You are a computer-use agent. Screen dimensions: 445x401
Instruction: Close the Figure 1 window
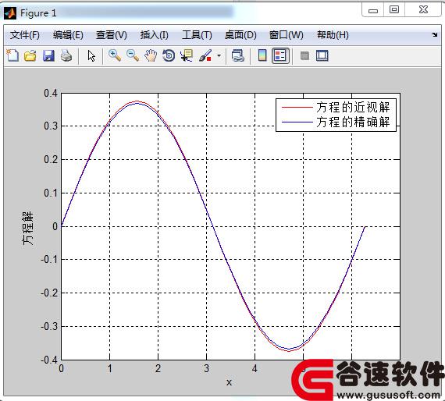click(423, 9)
